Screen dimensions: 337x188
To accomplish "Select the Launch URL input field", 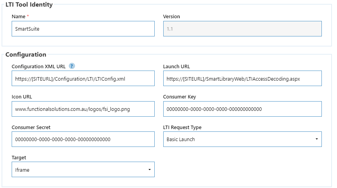I will (x=243, y=78).
